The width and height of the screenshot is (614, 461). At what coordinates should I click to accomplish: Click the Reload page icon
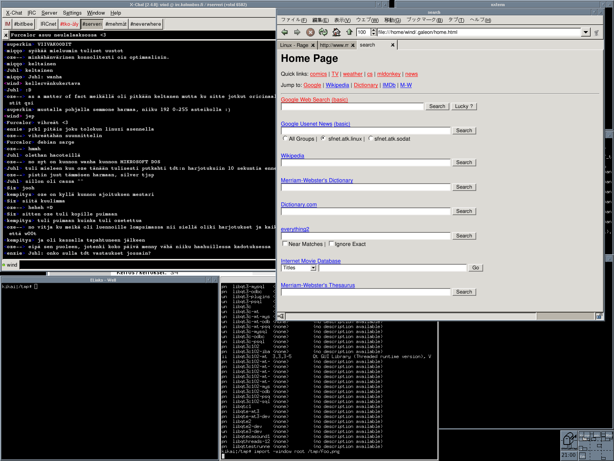tap(323, 32)
